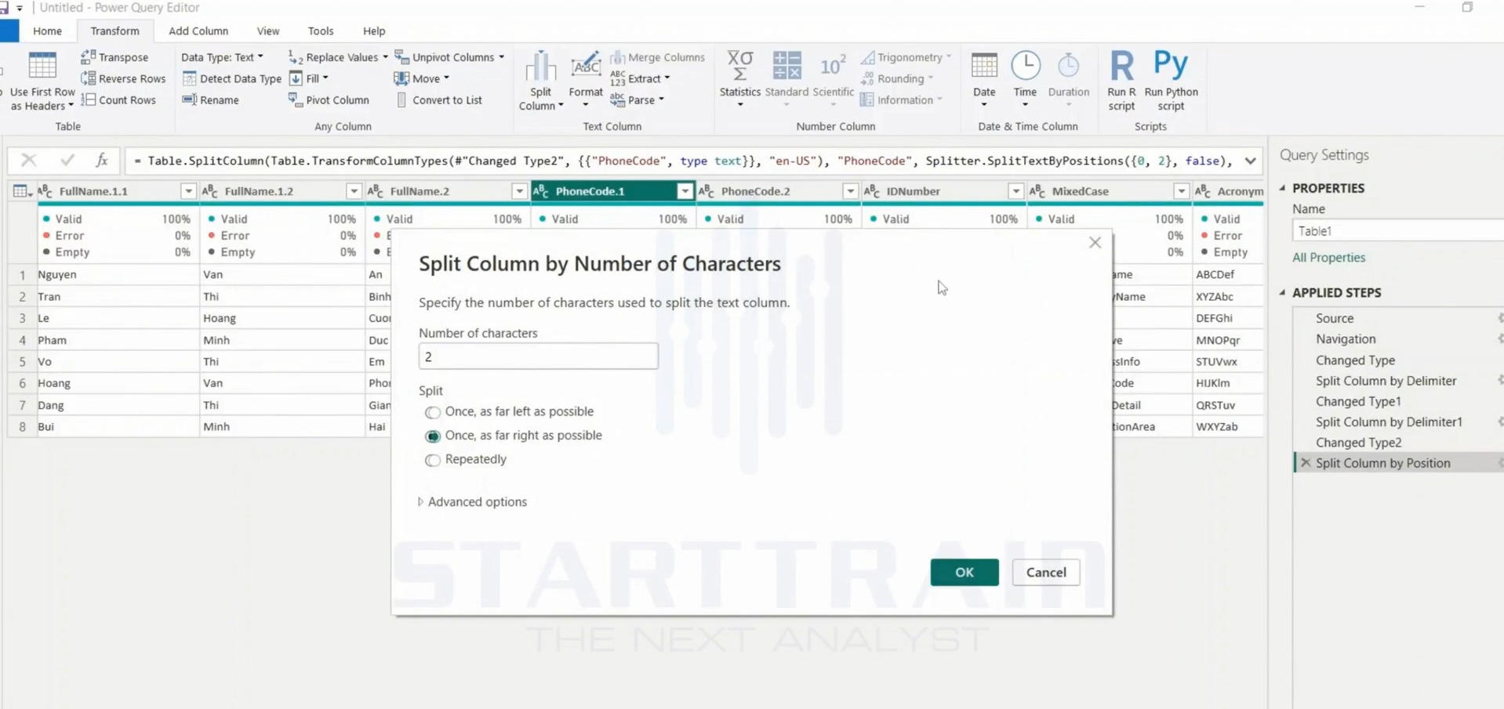Viewport: 1504px width, 709px height.
Task: Open the All Properties link
Action: 1328,257
